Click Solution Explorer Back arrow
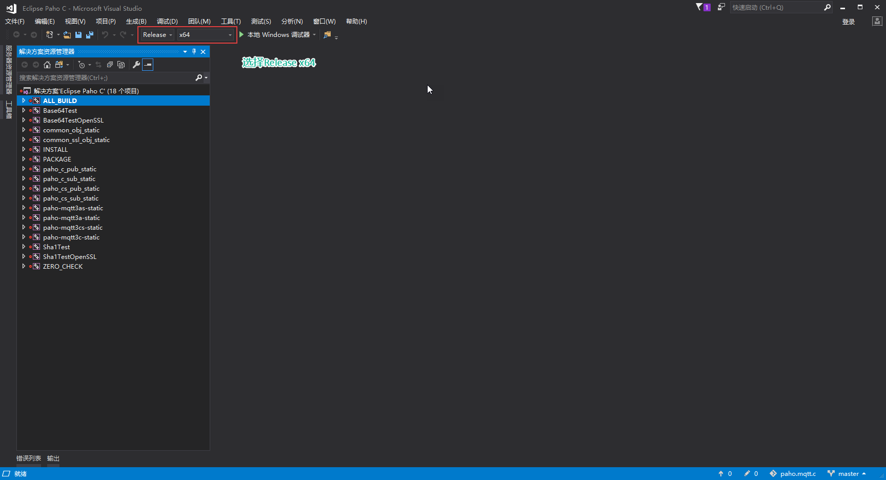 pos(25,65)
